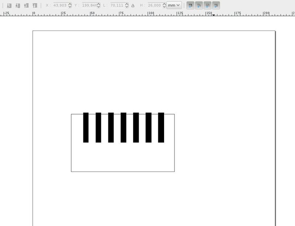Raise selection to top icon
The width and height of the screenshot is (295, 226).
pyautogui.click(x=35, y=6)
